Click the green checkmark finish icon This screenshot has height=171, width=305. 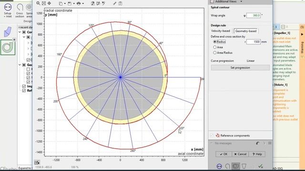261,166
